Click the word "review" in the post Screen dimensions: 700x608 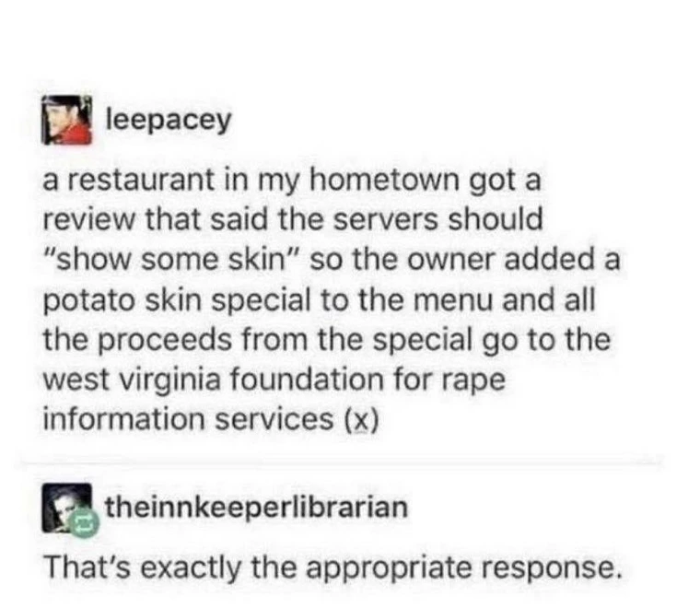[88, 220]
